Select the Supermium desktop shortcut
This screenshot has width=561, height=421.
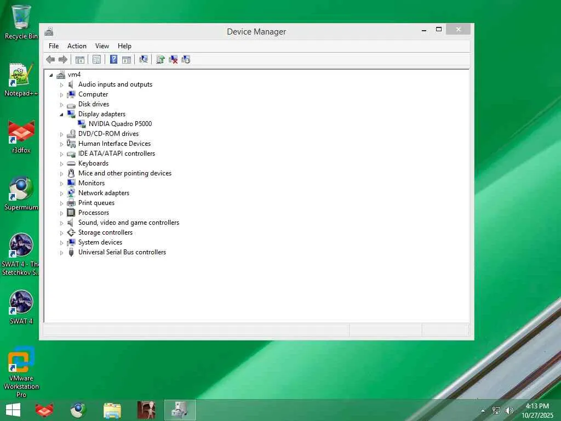(x=21, y=194)
